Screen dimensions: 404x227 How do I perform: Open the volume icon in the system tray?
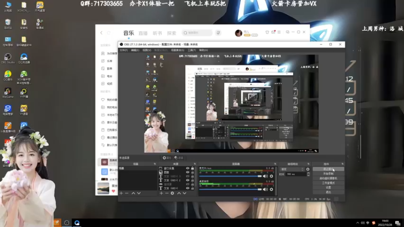click(363, 223)
